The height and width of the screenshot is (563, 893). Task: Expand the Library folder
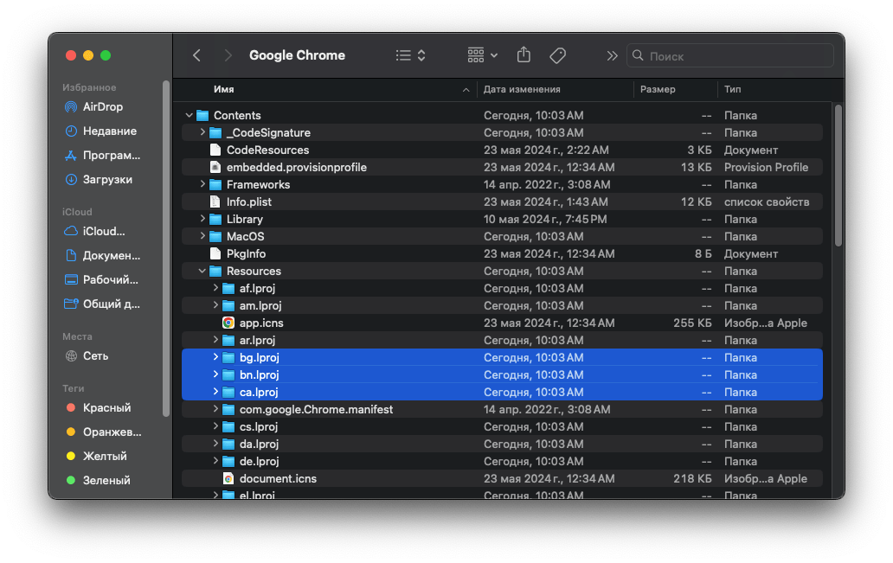click(202, 219)
